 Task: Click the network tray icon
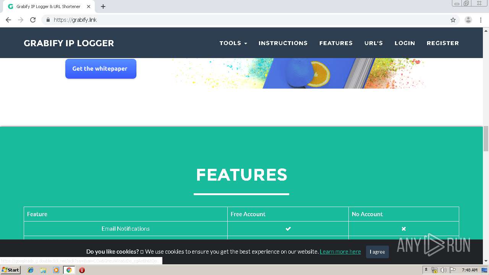point(434,270)
